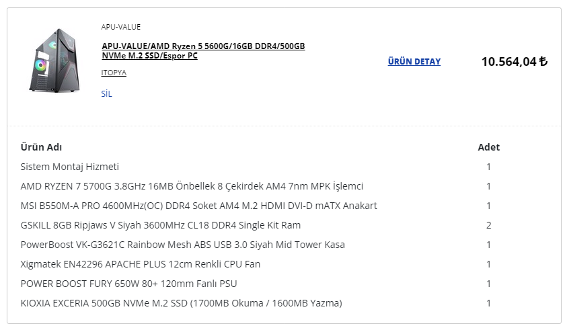Viewport: 567px width, 330px height.
Task: Remove the item with the SİL link
Action: [106, 94]
